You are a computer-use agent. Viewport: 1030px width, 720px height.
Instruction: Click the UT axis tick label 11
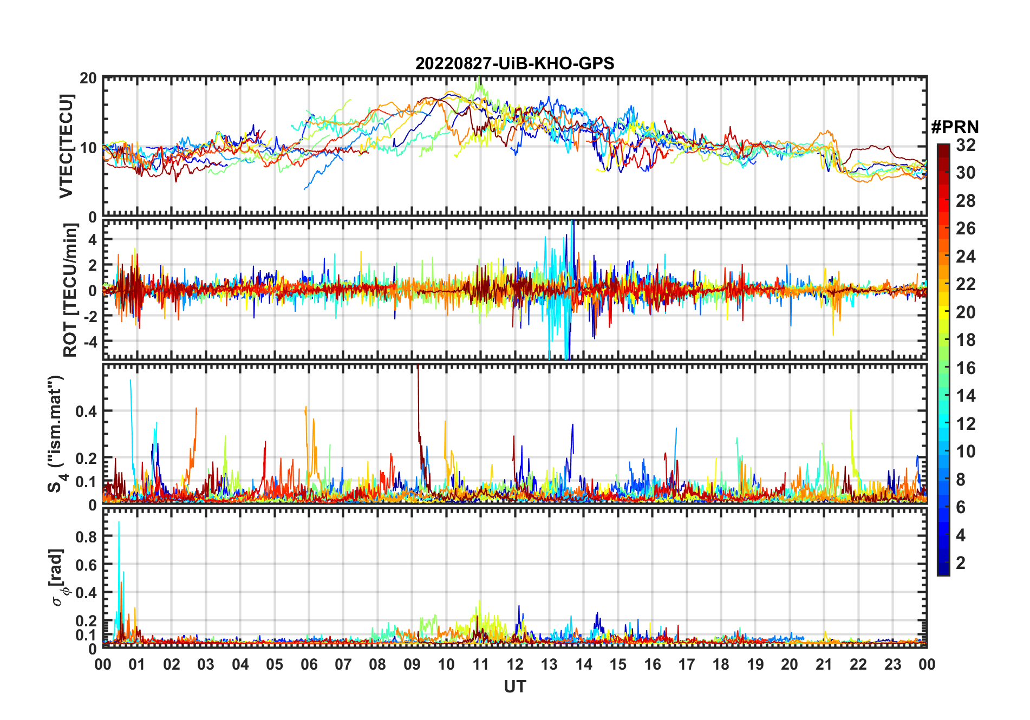tap(481, 664)
